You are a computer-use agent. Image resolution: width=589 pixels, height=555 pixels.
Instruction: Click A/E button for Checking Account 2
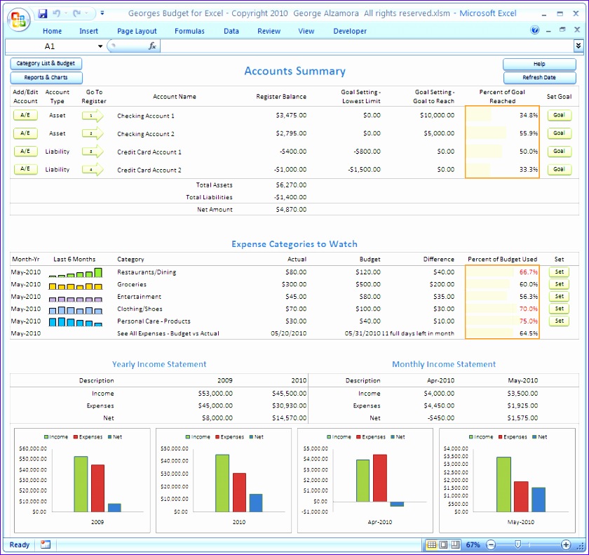pos(25,133)
